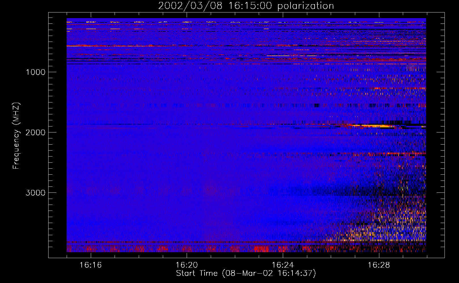Click the 16:20 time tick label
Viewport: 459px width, 283px height.
(187, 265)
